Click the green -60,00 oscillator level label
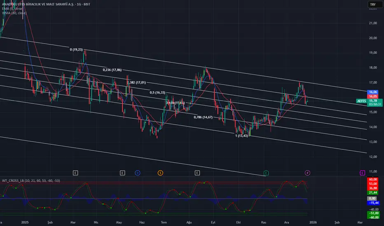The width and height of the screenshot is (384, 226). tap(373, 217)
